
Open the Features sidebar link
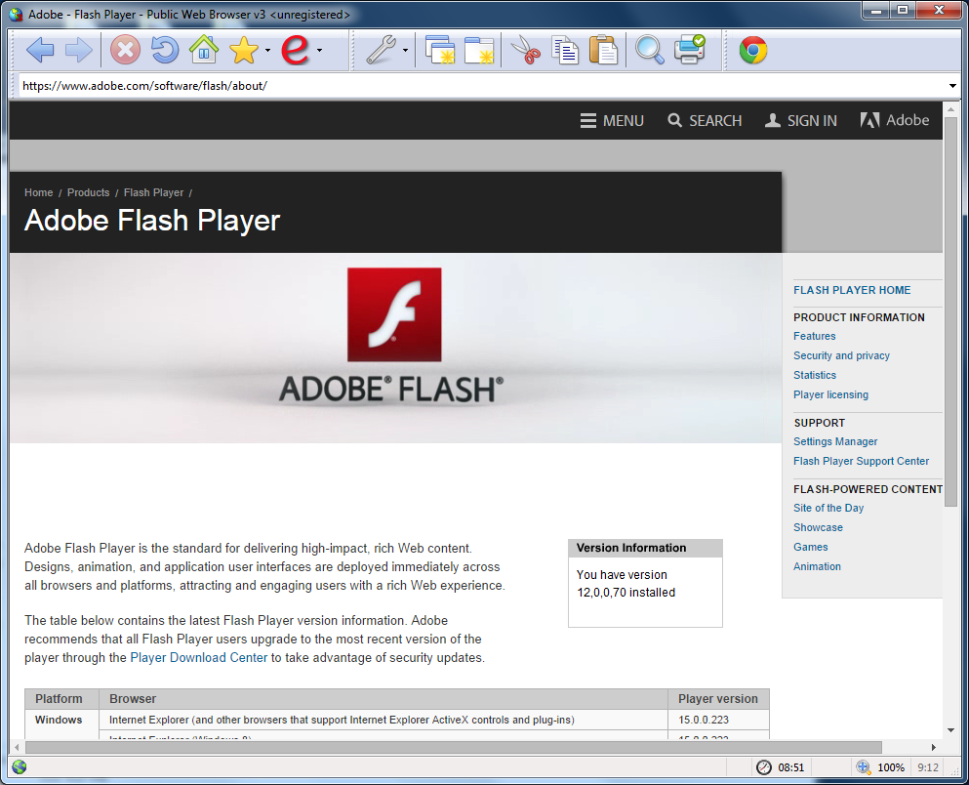click(814, 336)
